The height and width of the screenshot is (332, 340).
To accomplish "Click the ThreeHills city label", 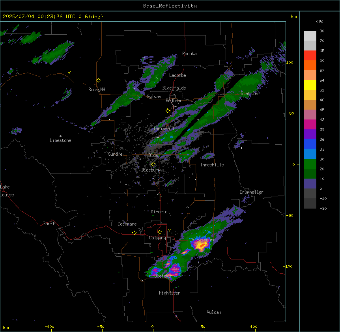I will click(212, 165).
